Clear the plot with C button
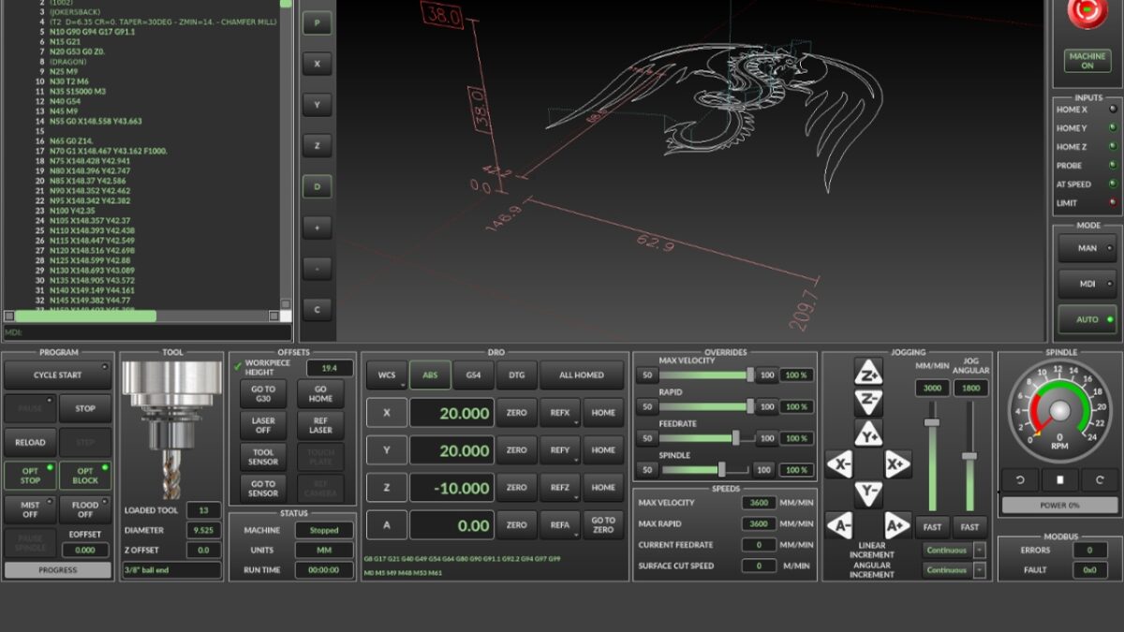This screenshot has width=1124, height=632. tap(317, 310)
